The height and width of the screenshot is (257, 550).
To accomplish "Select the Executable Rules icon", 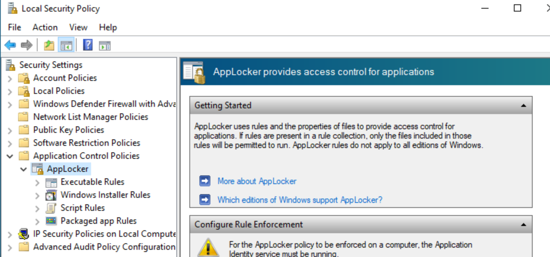I will click(x=51, y=182).
